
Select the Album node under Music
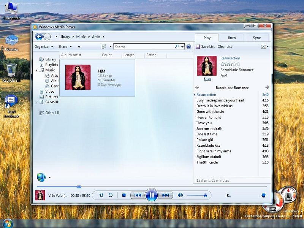(52, 81)
